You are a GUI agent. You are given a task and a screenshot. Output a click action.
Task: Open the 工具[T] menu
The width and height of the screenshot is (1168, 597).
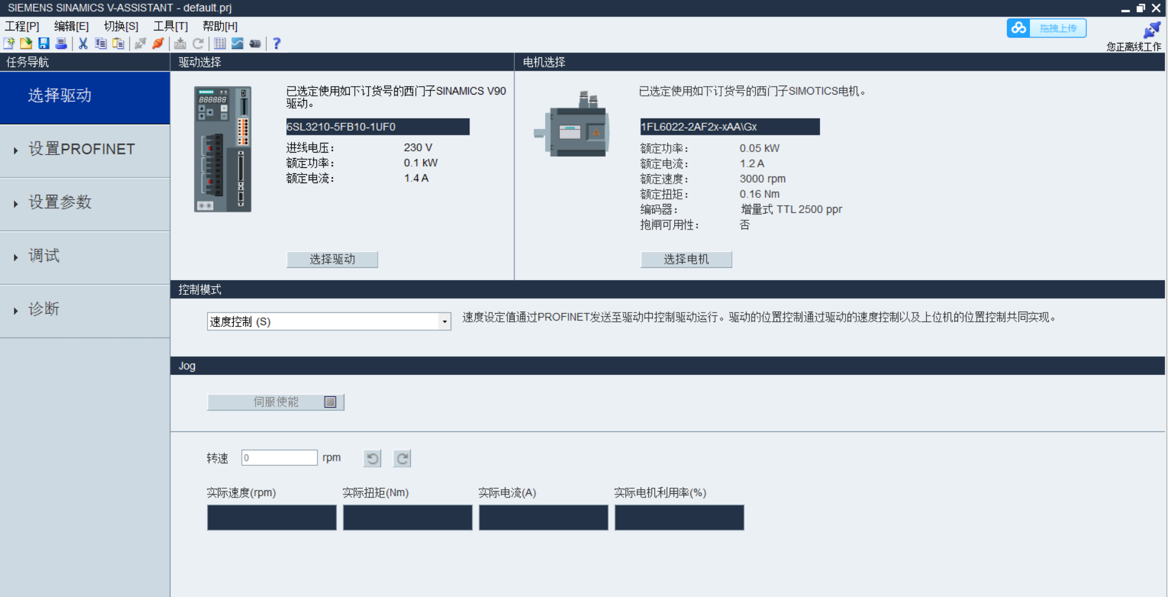pyautogui.click(x=170, y=26)
